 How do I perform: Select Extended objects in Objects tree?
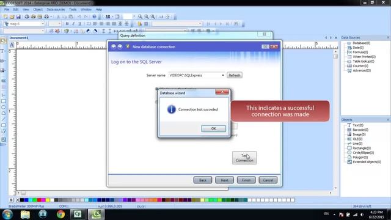[367, 162]
